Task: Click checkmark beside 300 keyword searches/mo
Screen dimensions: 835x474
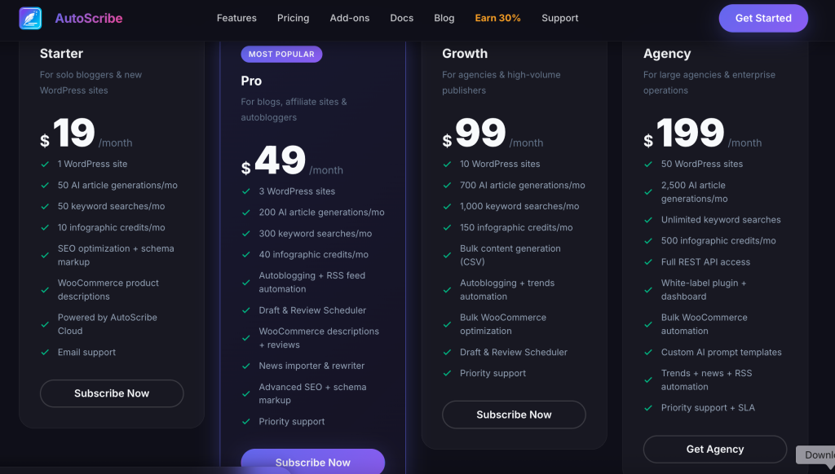Action: pyautogui.click(x=246, y=234)
